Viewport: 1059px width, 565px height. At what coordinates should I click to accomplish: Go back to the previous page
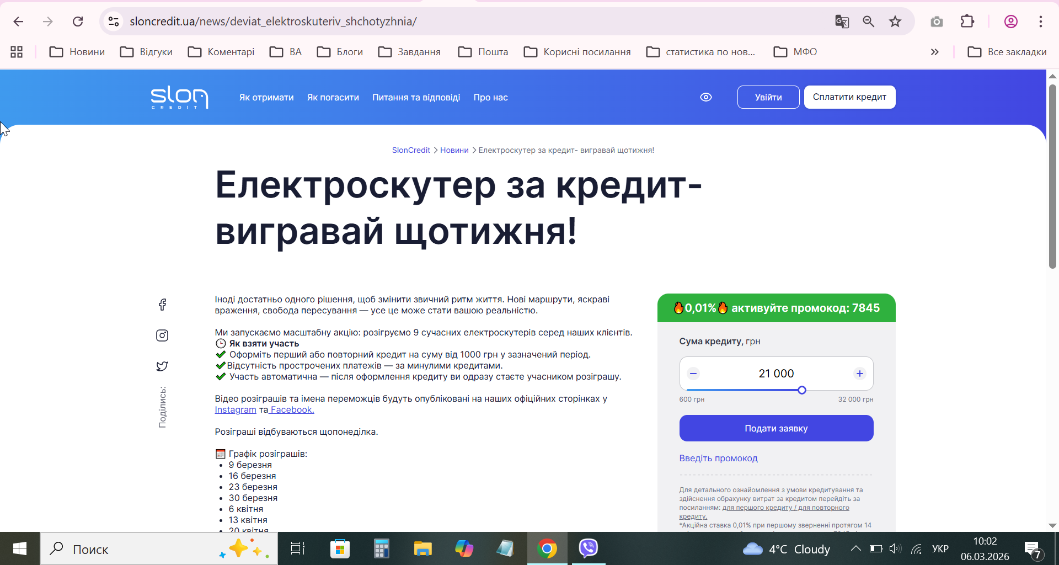(18, 22)
